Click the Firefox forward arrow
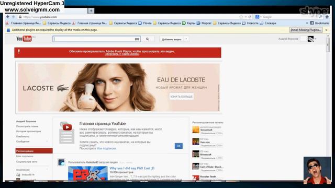Screen dimensions: 335x188 click(x=13, y=17)
